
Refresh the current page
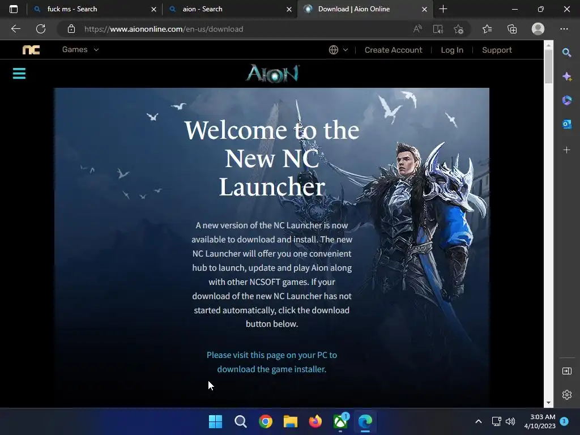coord(41,29)
